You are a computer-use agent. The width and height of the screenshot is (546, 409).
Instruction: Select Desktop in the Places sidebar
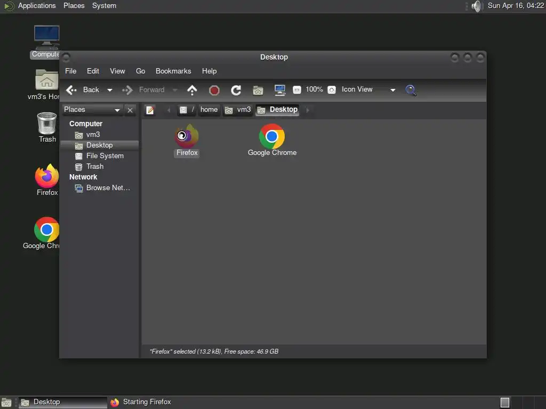coord(99,145)
